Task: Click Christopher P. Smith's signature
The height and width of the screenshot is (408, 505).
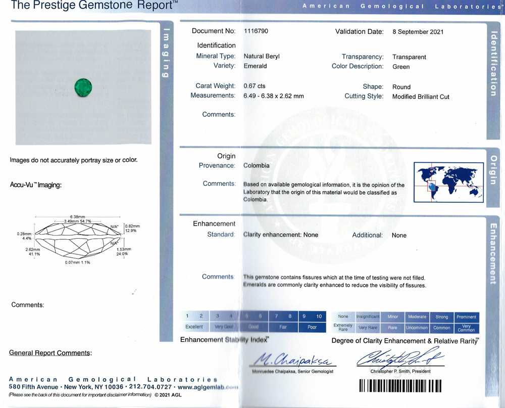Action: click(x=400, y=357)
